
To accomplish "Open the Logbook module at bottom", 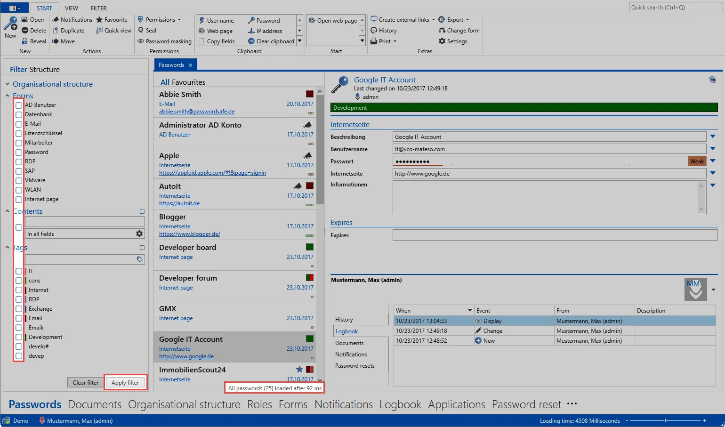I will (400, 404).
